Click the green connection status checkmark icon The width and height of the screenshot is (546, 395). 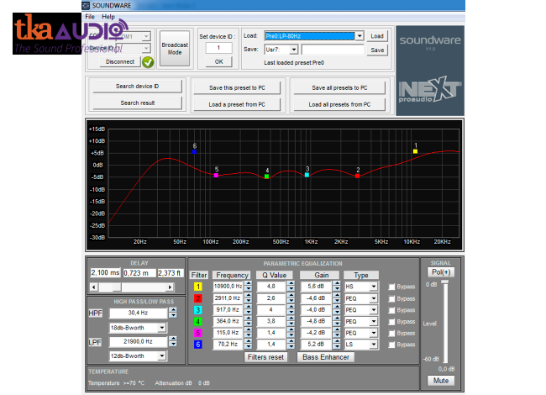148,61
